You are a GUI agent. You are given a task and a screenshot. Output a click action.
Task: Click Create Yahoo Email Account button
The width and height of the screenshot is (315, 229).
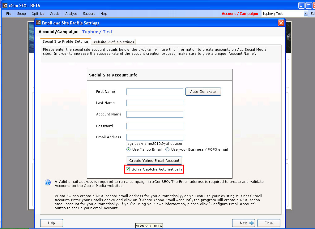(x=154, y=160)
